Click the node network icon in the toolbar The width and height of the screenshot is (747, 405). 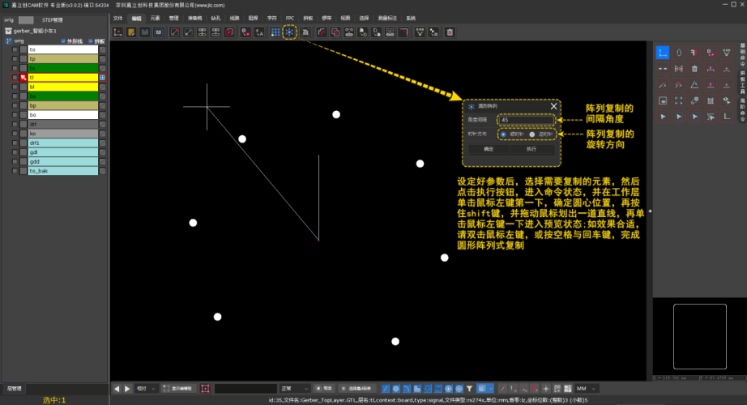tap(420, 32)
